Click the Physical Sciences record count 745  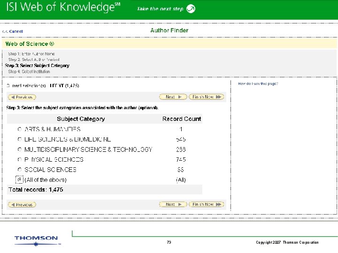181,160
